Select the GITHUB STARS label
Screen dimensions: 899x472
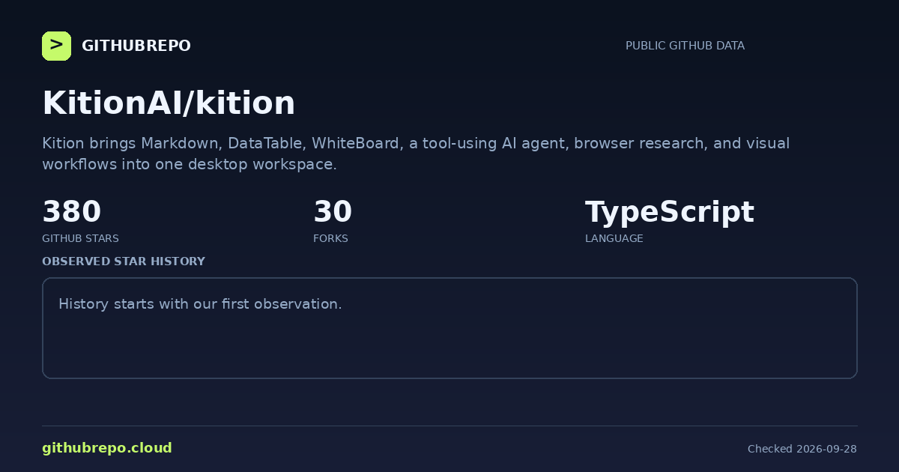point(80,238)
